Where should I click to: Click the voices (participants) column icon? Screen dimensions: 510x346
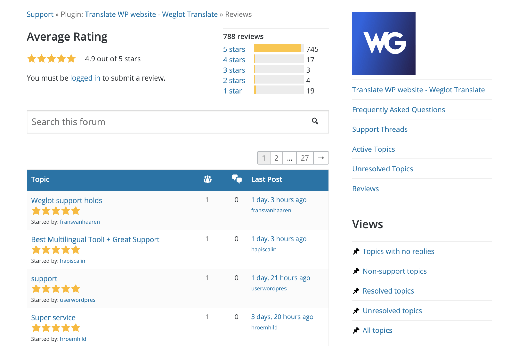pos(207,179)
